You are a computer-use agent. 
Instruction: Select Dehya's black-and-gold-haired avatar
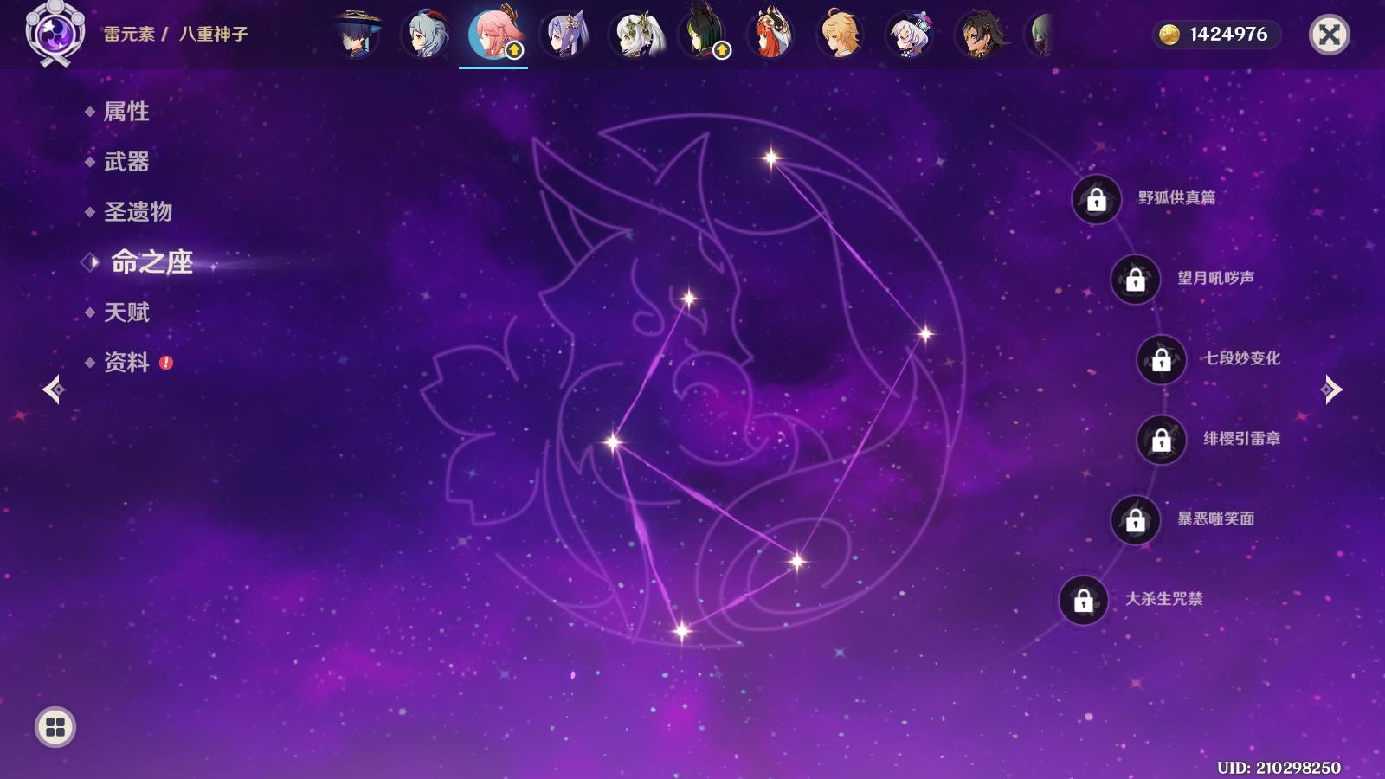tap(980, 33)
